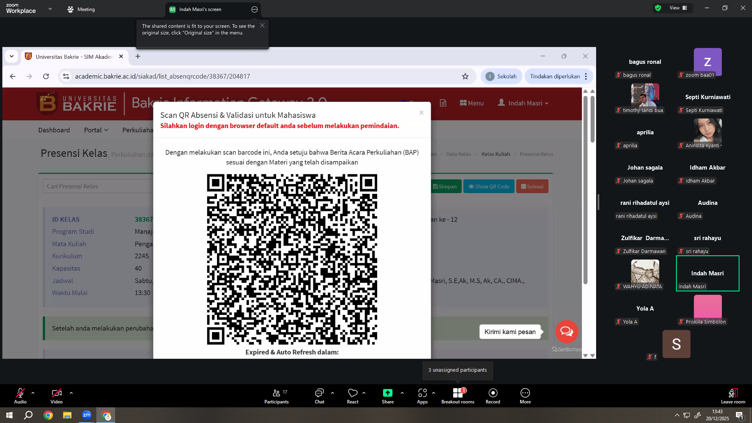Open the Zoom View layout menu

678,8
